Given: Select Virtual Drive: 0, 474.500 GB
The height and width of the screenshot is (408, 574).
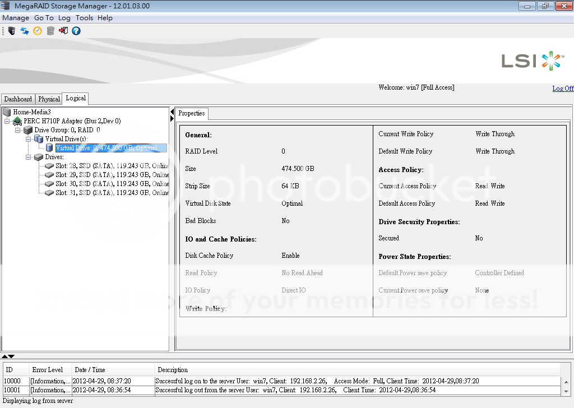Looking at the screenshot, I should click(111, 148).
